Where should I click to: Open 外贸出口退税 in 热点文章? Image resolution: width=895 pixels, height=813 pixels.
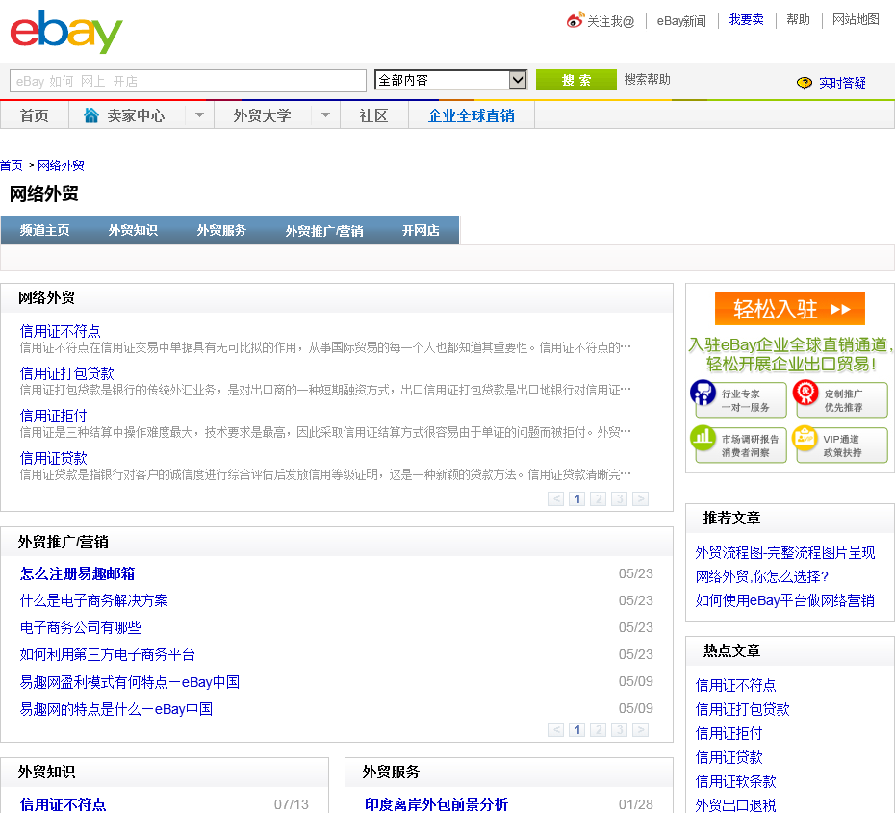pos(735,805)
